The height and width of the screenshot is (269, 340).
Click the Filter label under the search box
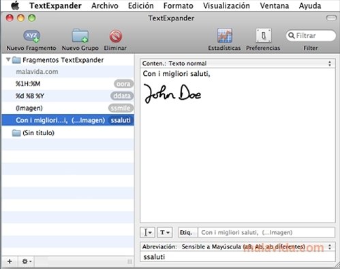[311, 48]
